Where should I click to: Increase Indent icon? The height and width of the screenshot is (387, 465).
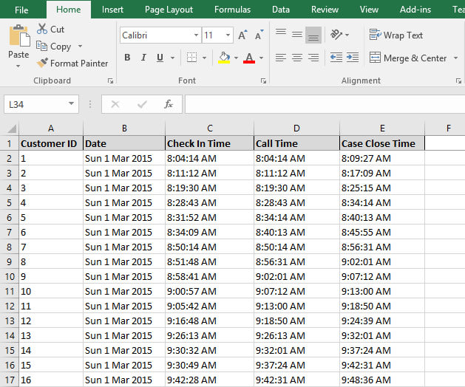[353, 57]
